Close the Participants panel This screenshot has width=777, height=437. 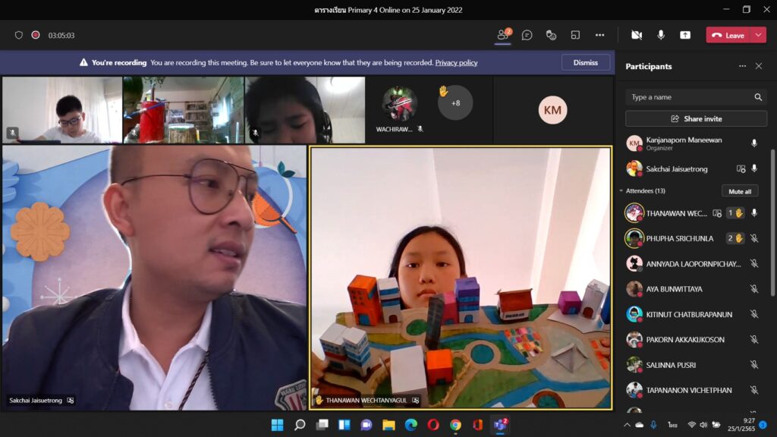[758, 66]
